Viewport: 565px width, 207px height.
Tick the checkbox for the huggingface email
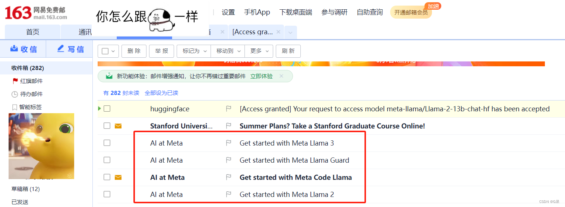click(107, 109)
